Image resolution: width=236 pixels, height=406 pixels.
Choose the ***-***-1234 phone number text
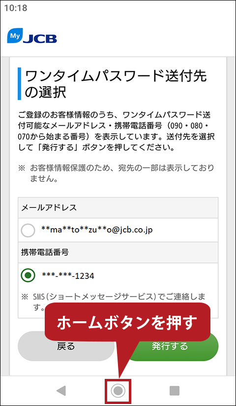click(68, 276)
